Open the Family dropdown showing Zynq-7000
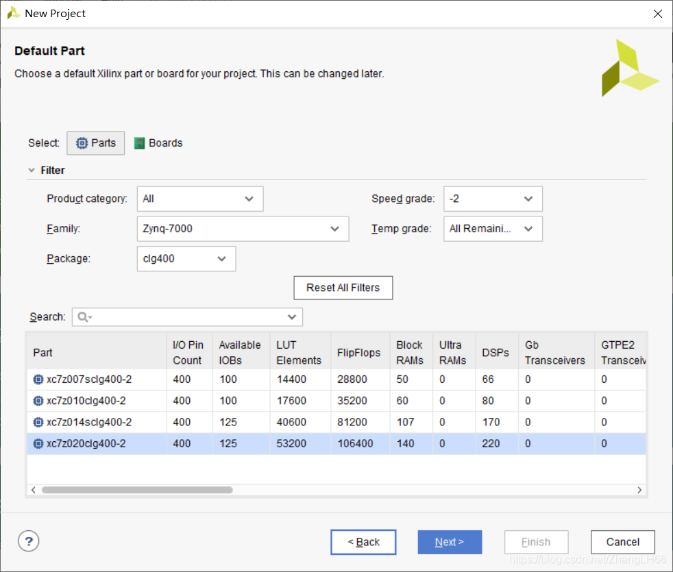The width and height of the screenshot is (673, 572). pos(243,229)
